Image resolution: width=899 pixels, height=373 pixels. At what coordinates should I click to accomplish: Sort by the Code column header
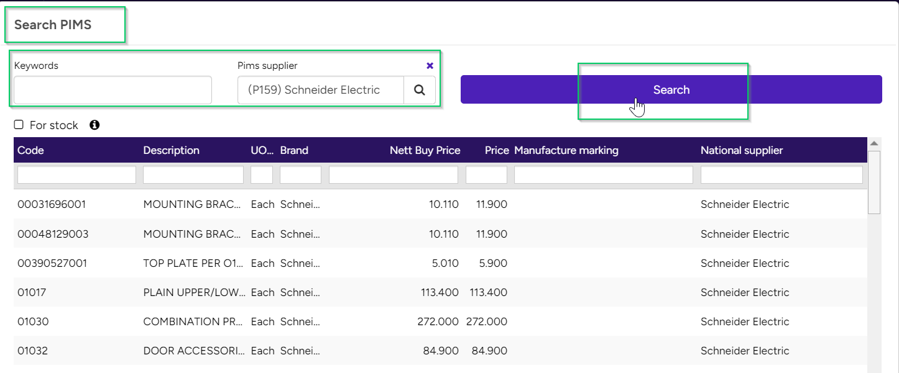[30, 150]
